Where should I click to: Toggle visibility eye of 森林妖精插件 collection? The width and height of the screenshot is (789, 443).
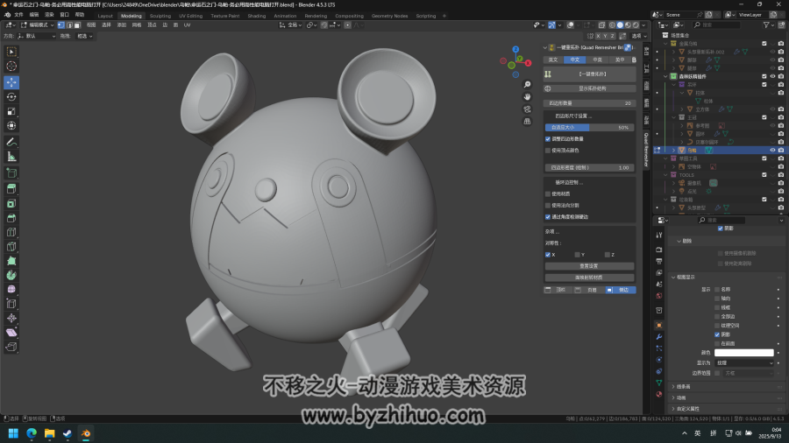tap(773, 76)
